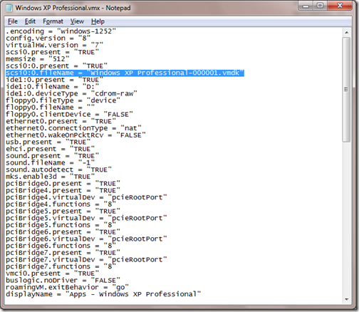
Task: Click the pciBridge6.virtualDev = "pcieRootPort" line
Action: (x=86, y=239)
